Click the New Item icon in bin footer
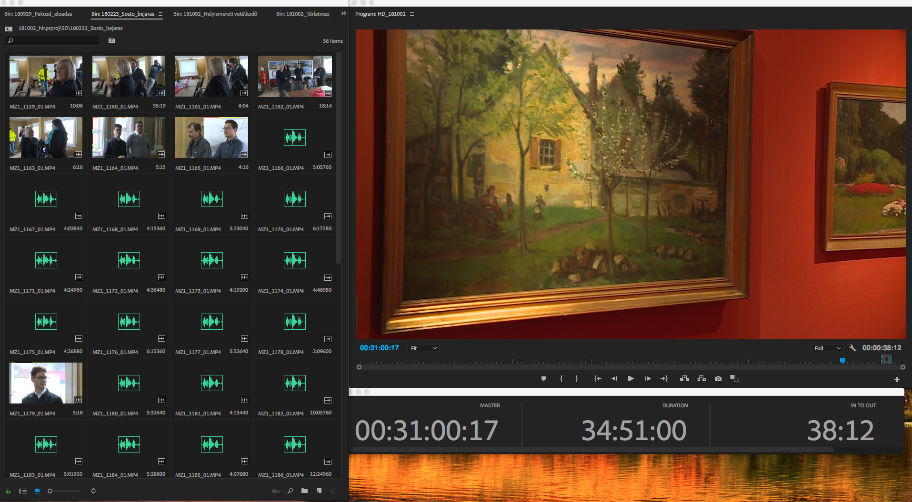 click(319, 491)
